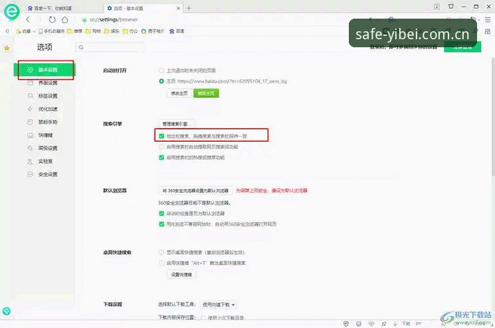This screenshot has height=328, width=495.
Task: Go back with the back arrow
Action: point(28,19)
